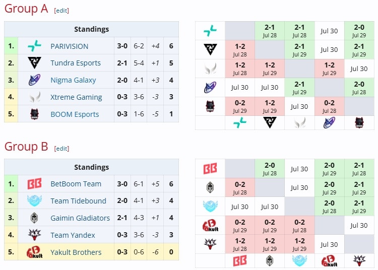Open edit link next to Group A
Viewport: 378px width, 270px height.
coord(61,11)
